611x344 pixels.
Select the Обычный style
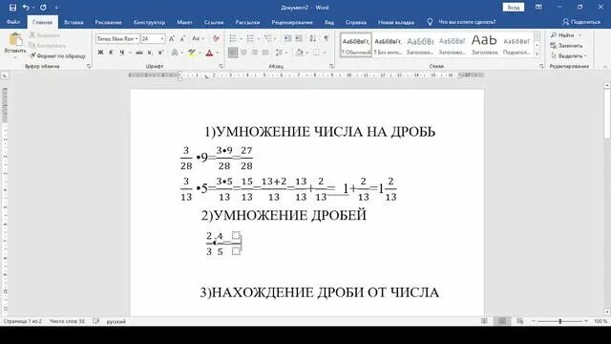(356, 45)
